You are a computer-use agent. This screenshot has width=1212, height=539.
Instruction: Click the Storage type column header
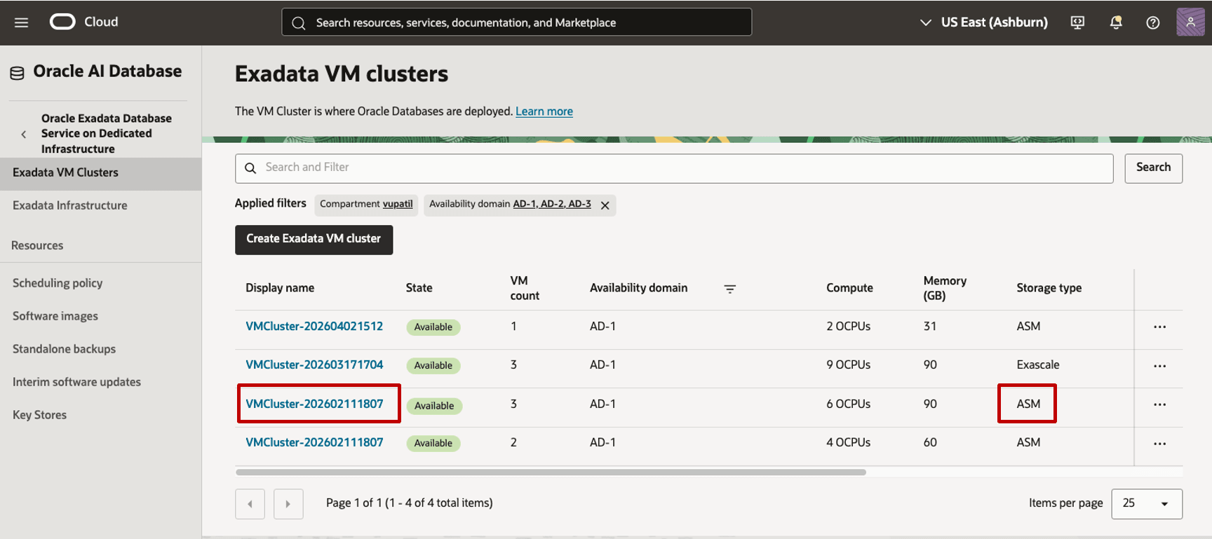[1049, 288]
